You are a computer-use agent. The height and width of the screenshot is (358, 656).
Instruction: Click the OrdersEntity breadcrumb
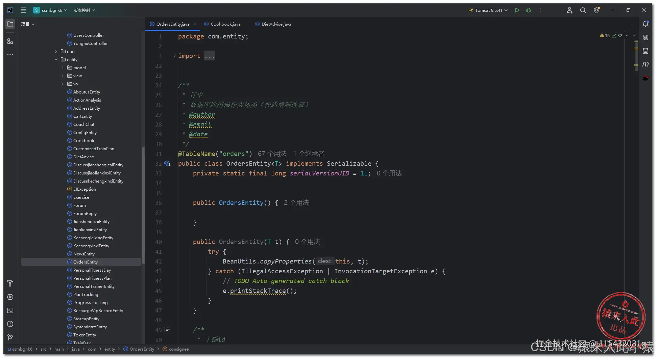click(139, 349)
